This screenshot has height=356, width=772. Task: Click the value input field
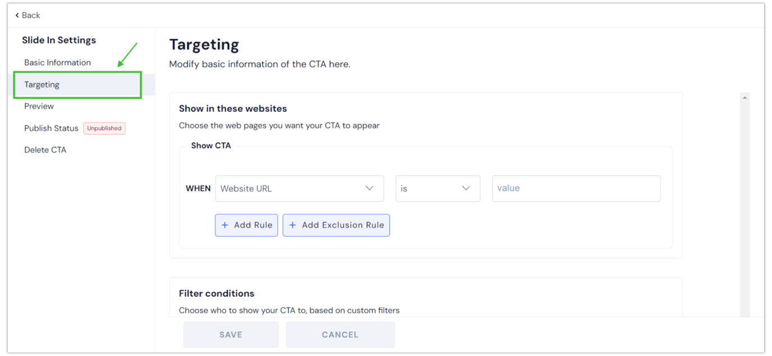(x=576, y=188)
